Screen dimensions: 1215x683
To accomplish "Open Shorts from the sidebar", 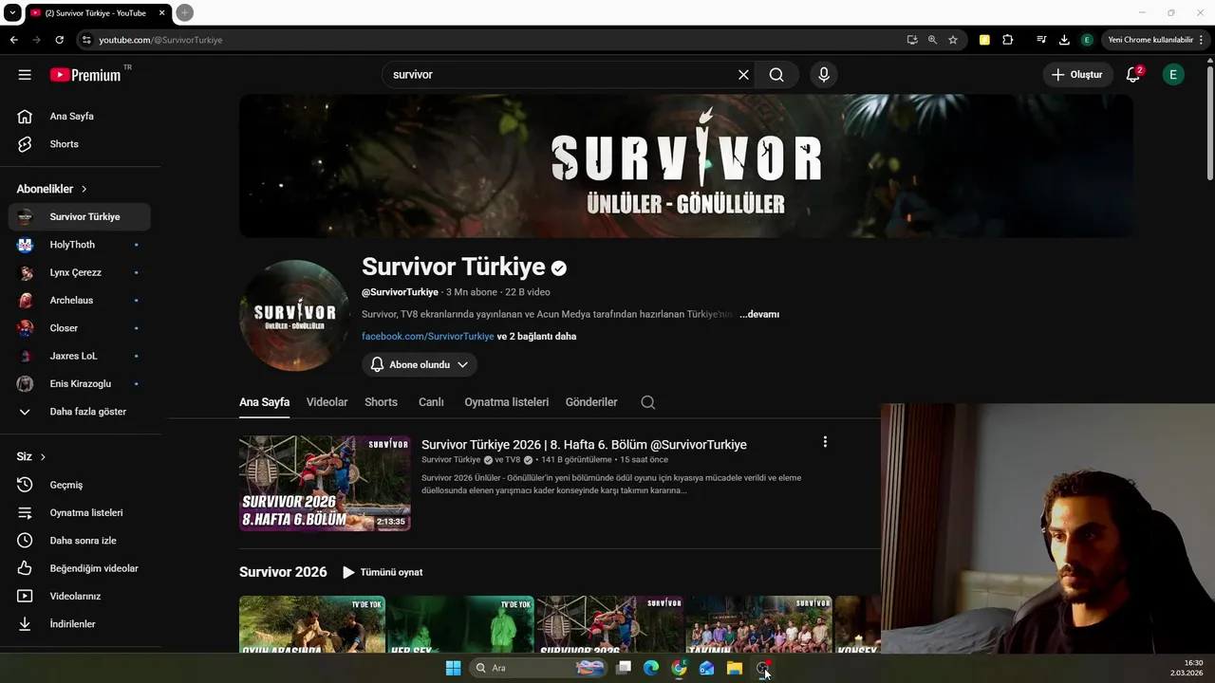I will tap(80, 144).
